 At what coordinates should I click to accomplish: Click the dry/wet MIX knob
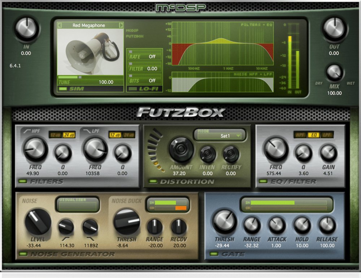click(x=335, y=73)
